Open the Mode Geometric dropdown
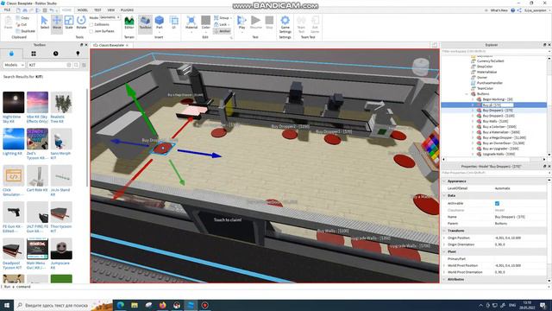 pyautogui.click(x=110, y=17)
